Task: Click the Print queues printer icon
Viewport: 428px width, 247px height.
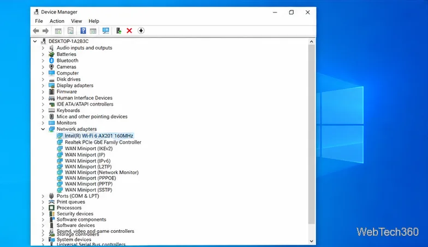Action: coord(51,202)
